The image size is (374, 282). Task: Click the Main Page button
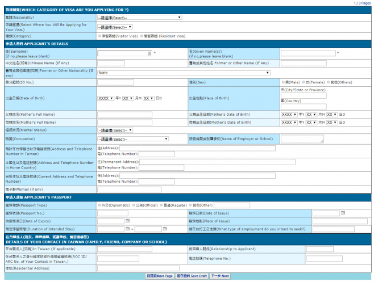coord(159,276)
